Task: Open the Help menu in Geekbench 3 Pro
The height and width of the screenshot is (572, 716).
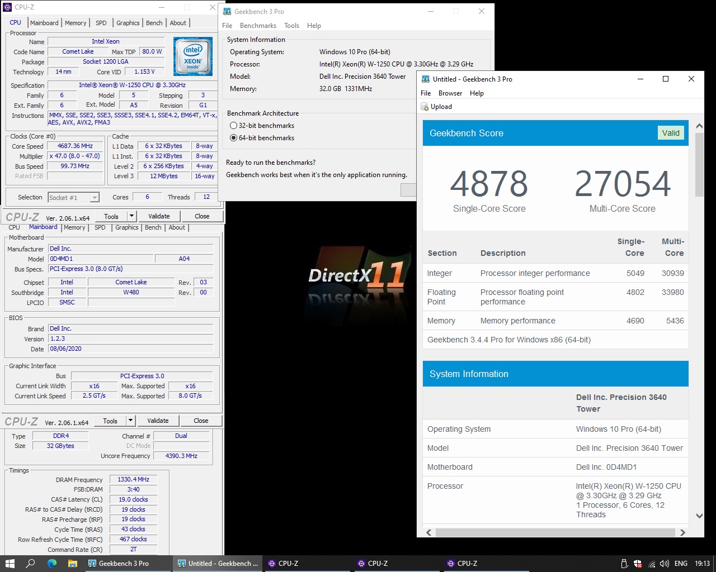Action: click(314, 26)
